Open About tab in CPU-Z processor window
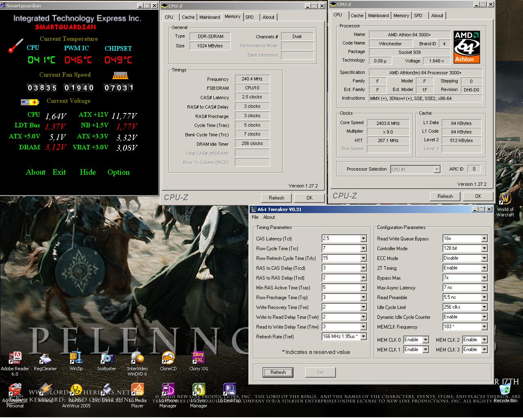 tap(437, 16)
